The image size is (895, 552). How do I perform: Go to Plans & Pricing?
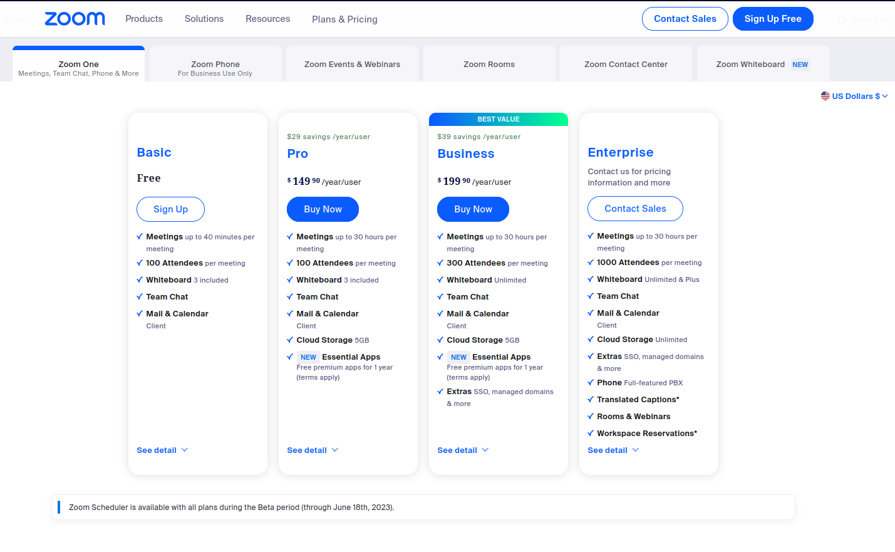tap(344, 19)
